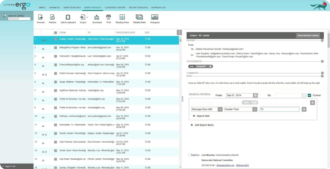The image size is (330, 169).
Task: Open the KEYWORD LIST tab
Action: coord(158,8)
